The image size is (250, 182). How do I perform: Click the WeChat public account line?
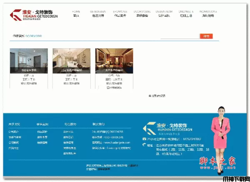(x=111, y=148)
